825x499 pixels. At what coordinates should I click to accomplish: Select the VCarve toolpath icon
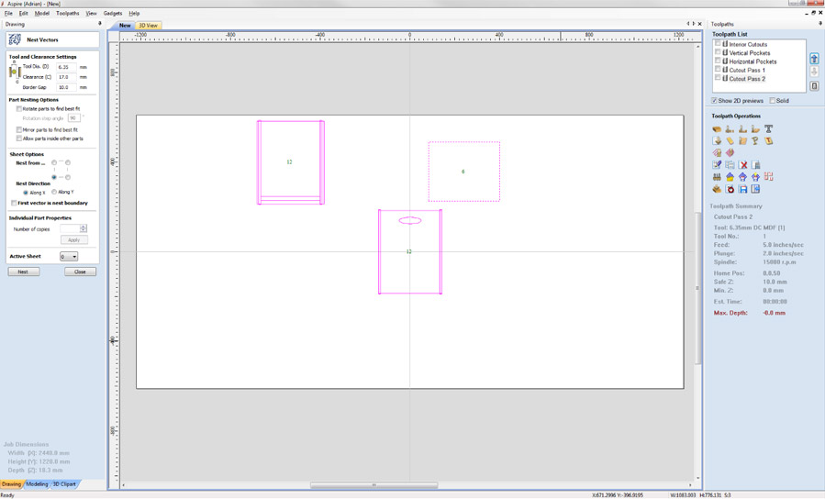tap(717, 141)
